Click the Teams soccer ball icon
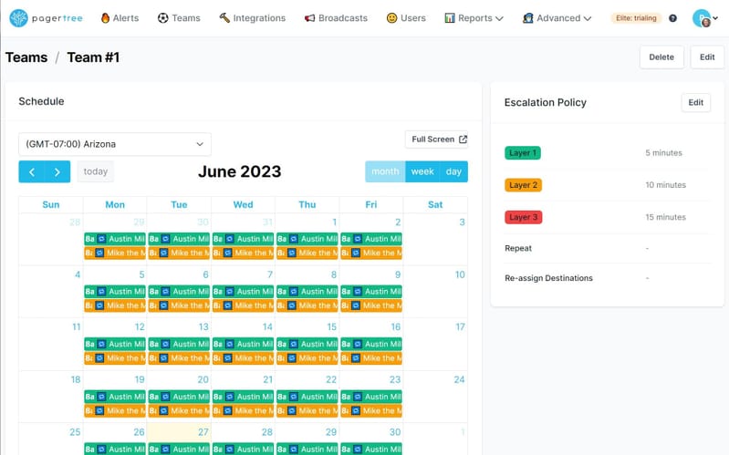This screenshot has height=455, width=729. pyautogui.click(x=162, y=17)
